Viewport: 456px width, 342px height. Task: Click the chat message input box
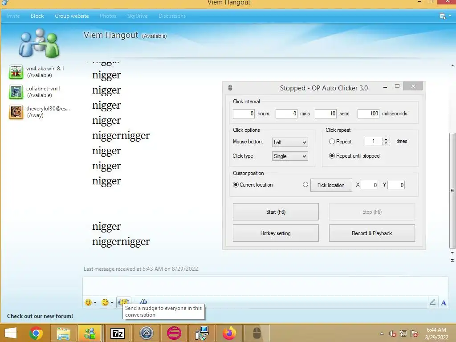[x=265, y=286]
